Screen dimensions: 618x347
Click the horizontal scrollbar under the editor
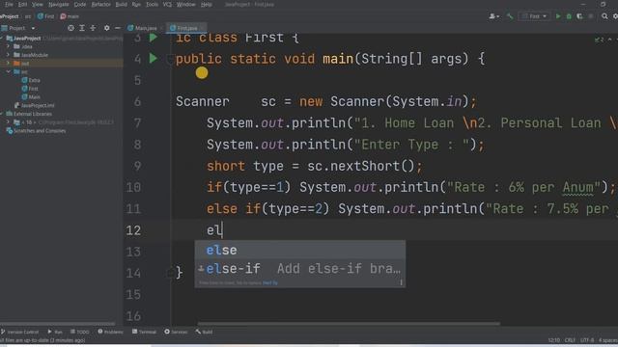coord(349,324)
